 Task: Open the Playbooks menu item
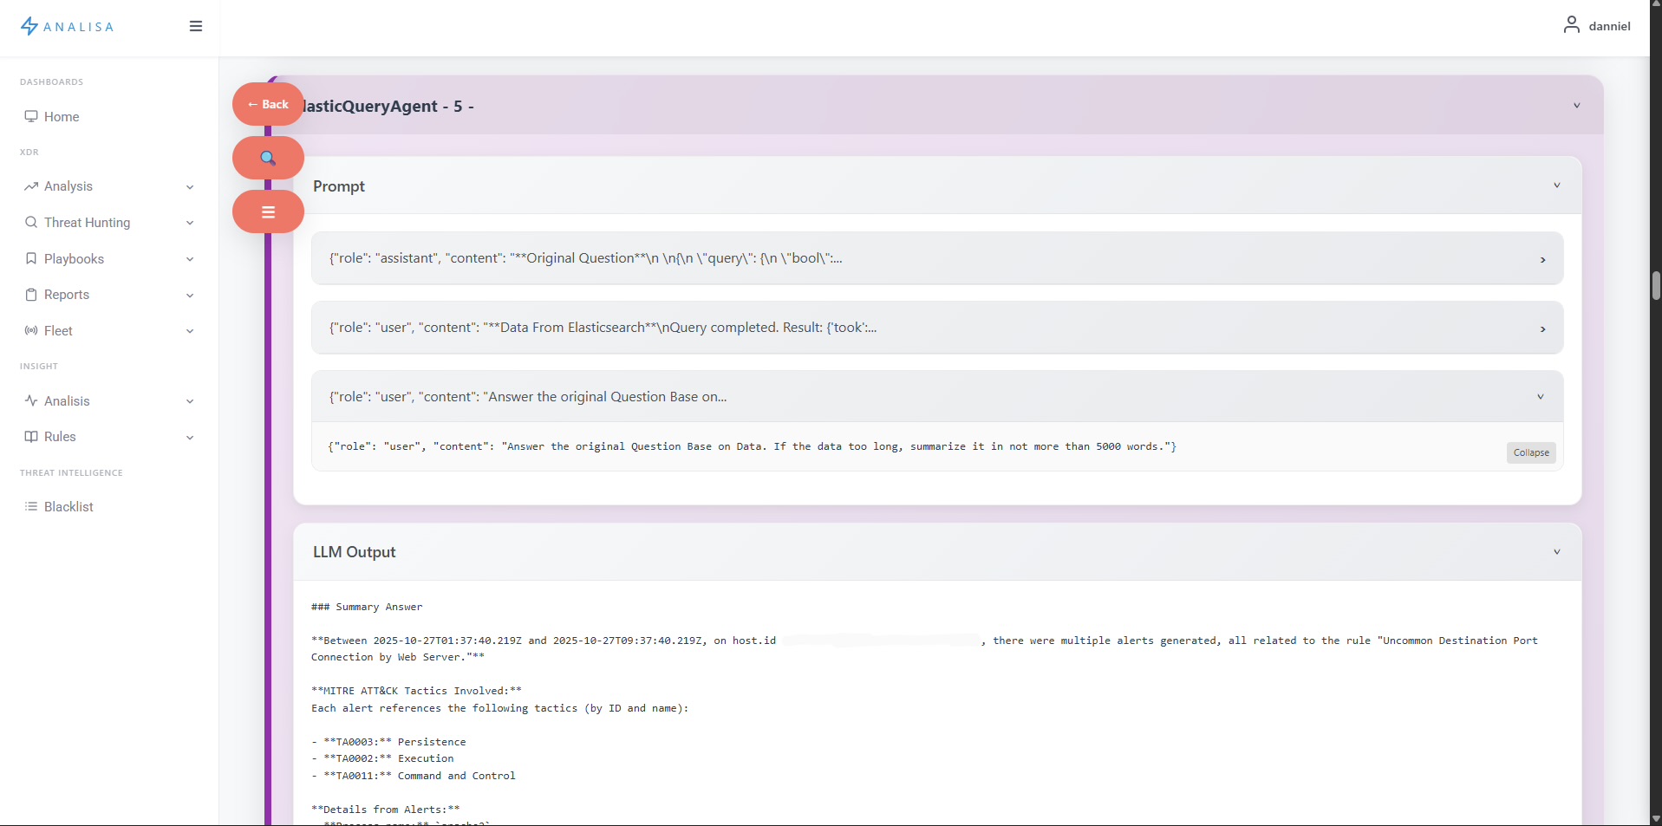tap(74, 259)
